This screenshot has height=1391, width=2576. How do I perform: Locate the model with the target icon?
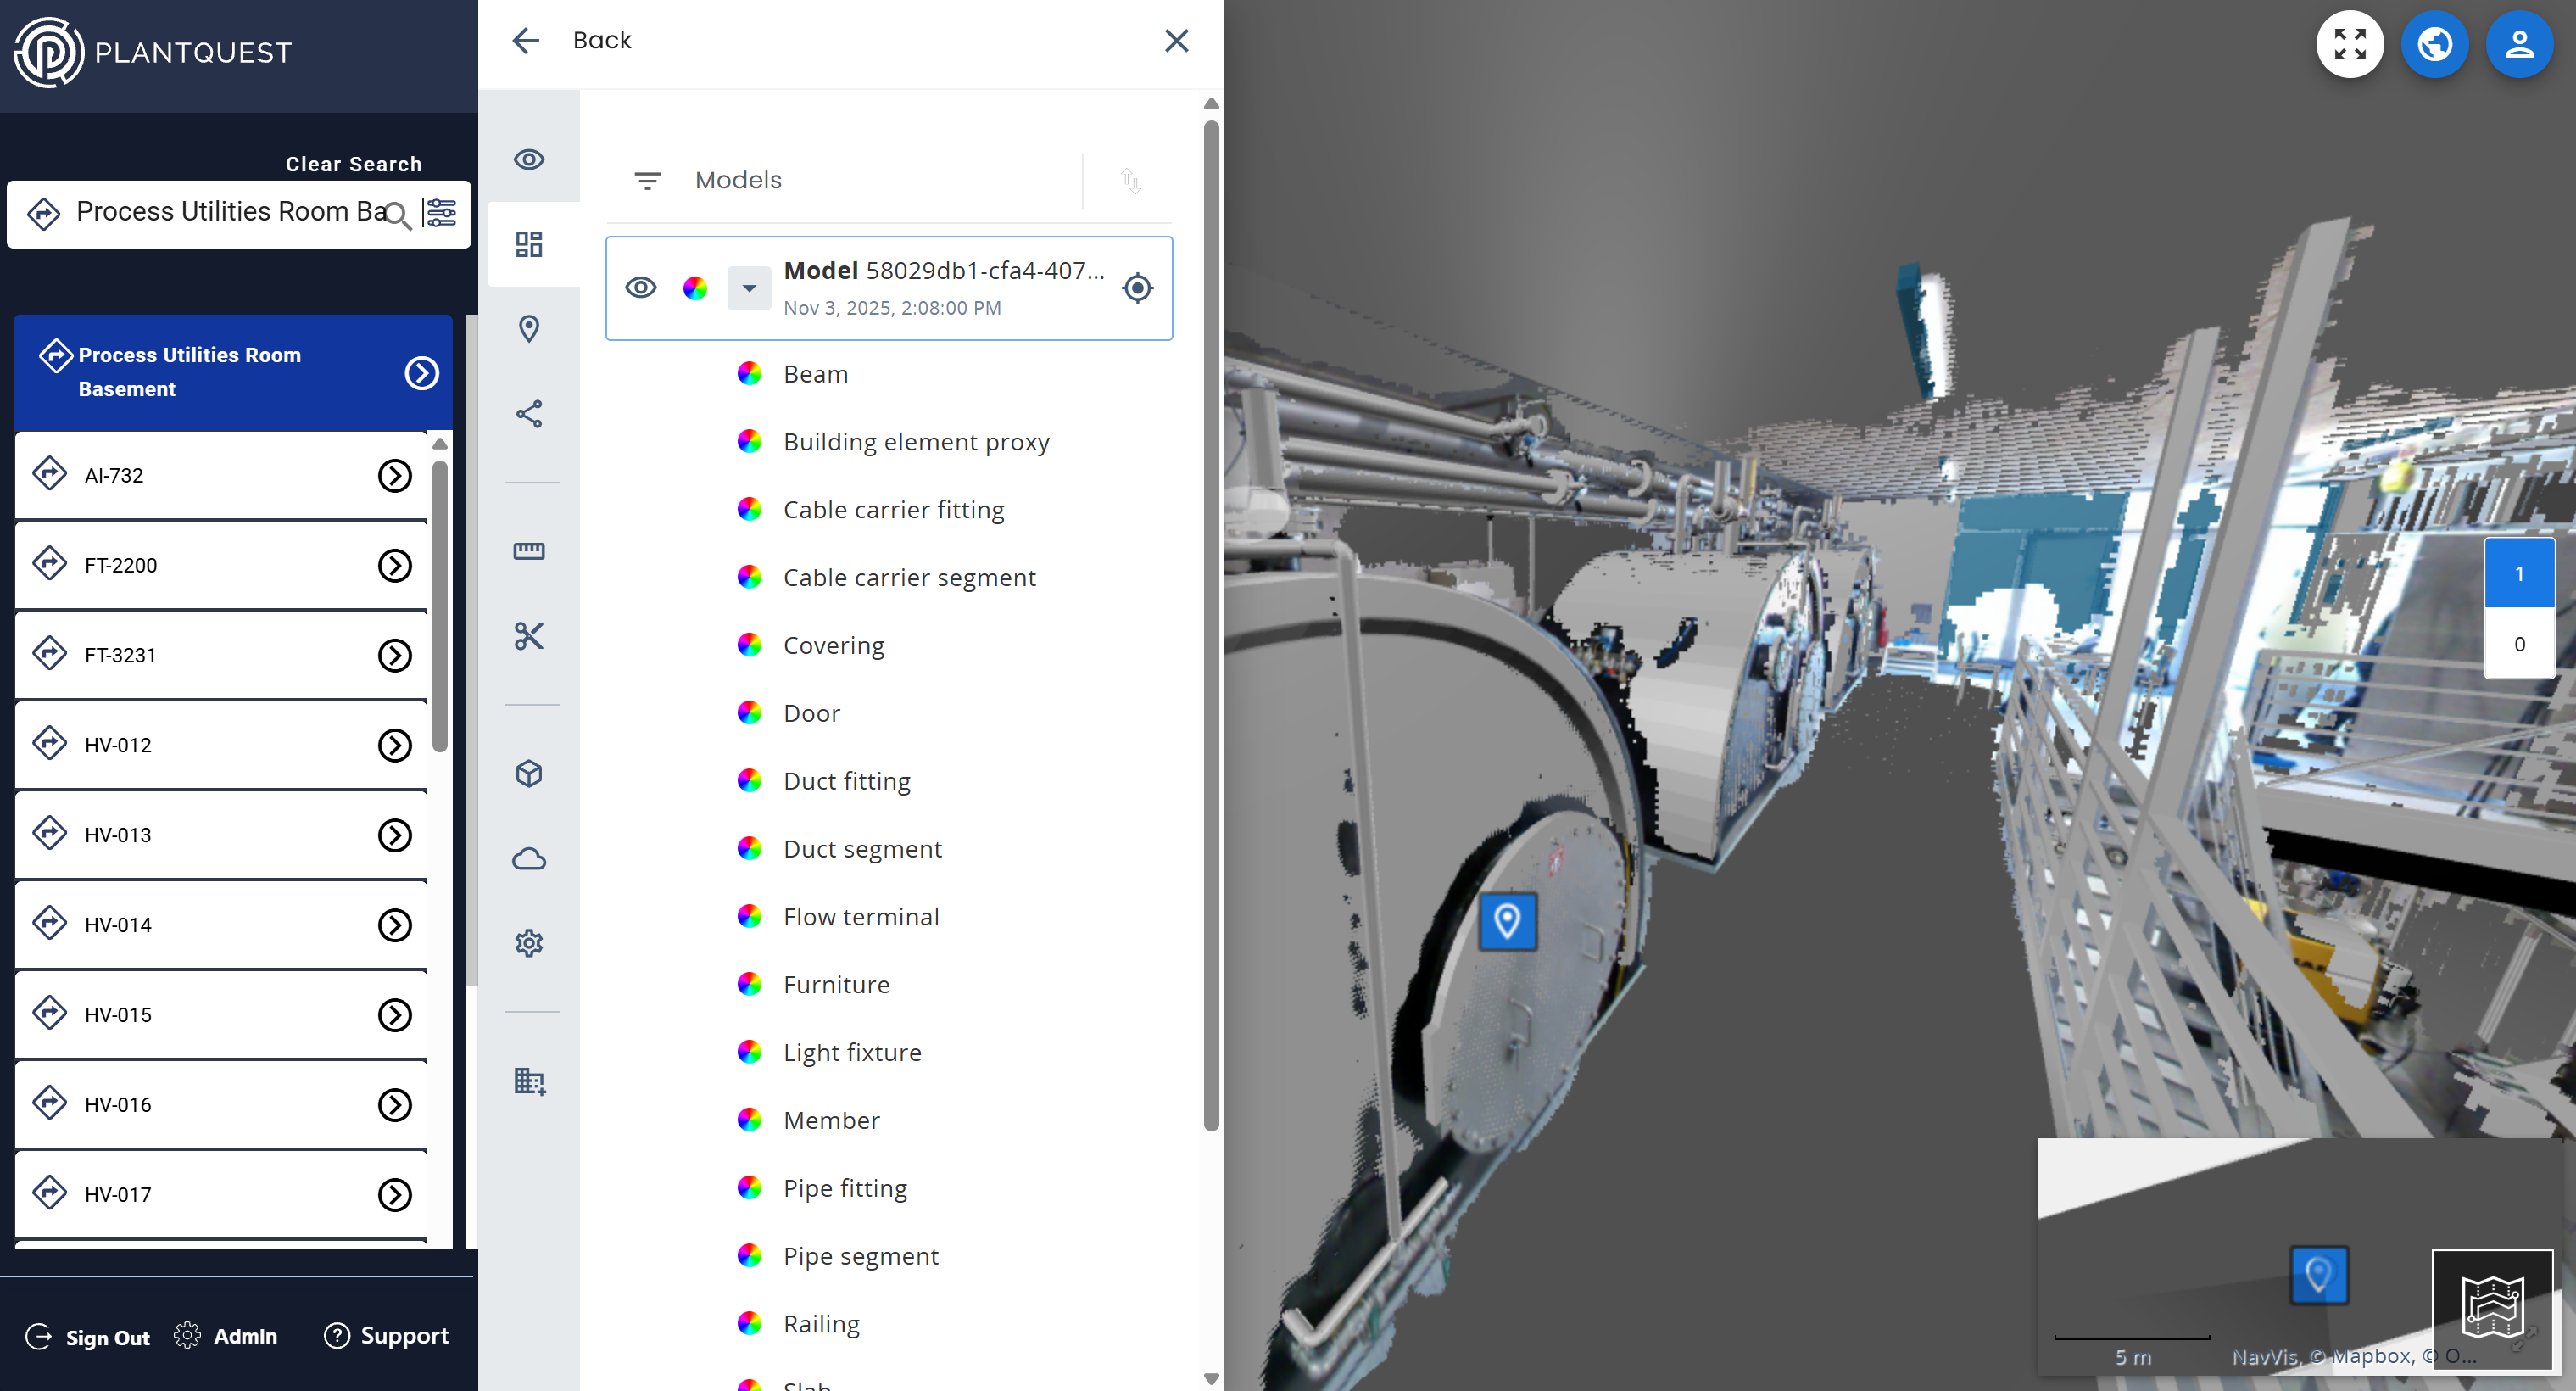tap(1137, 288)
